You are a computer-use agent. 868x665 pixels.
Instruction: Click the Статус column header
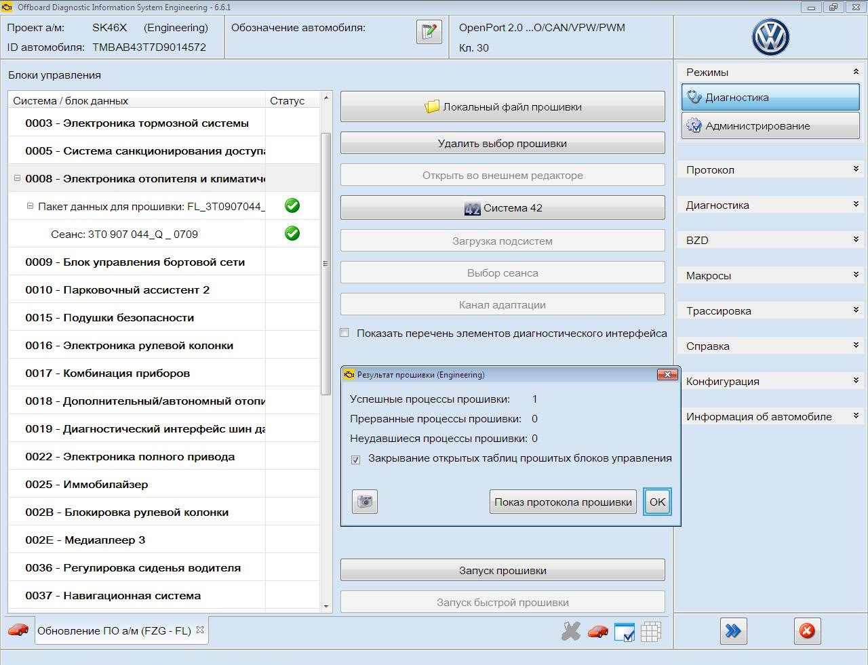click(292, 100)
